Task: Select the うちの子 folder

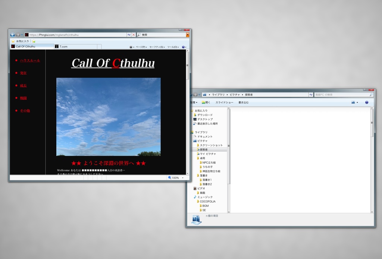Action: (206, 167)
